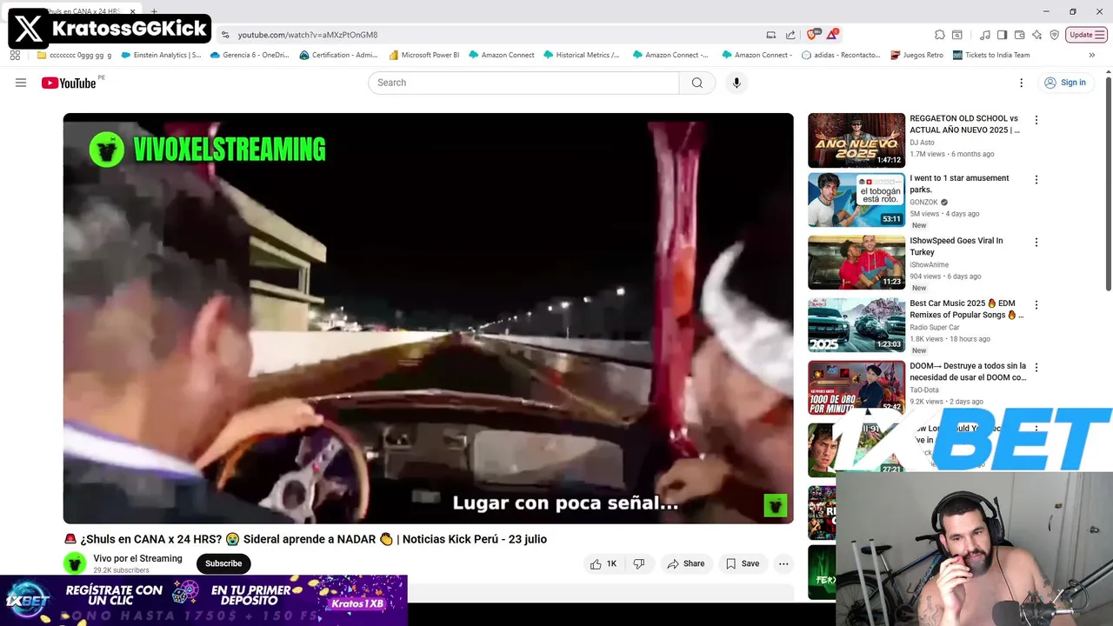
Task: Open IShowSpeed Goes Viral In Turkey title
Action: 956,246
